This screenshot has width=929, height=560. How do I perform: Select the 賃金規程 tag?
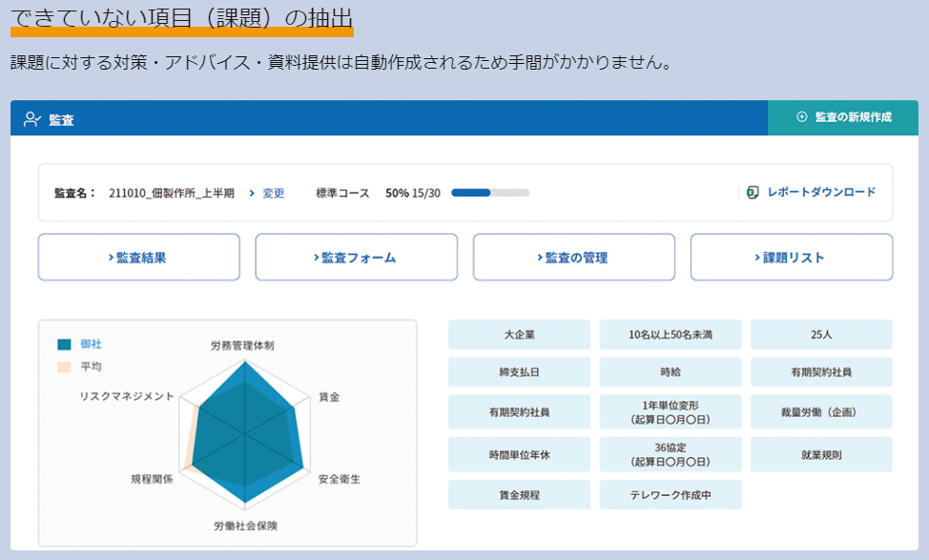(519, 495)
